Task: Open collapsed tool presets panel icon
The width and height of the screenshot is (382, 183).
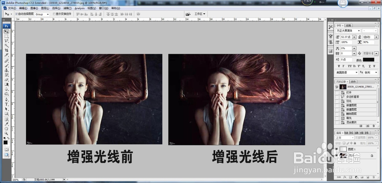Action: [x=330, y=27]
